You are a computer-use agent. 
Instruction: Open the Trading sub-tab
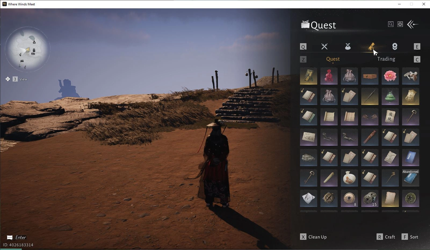click(386, 59)
